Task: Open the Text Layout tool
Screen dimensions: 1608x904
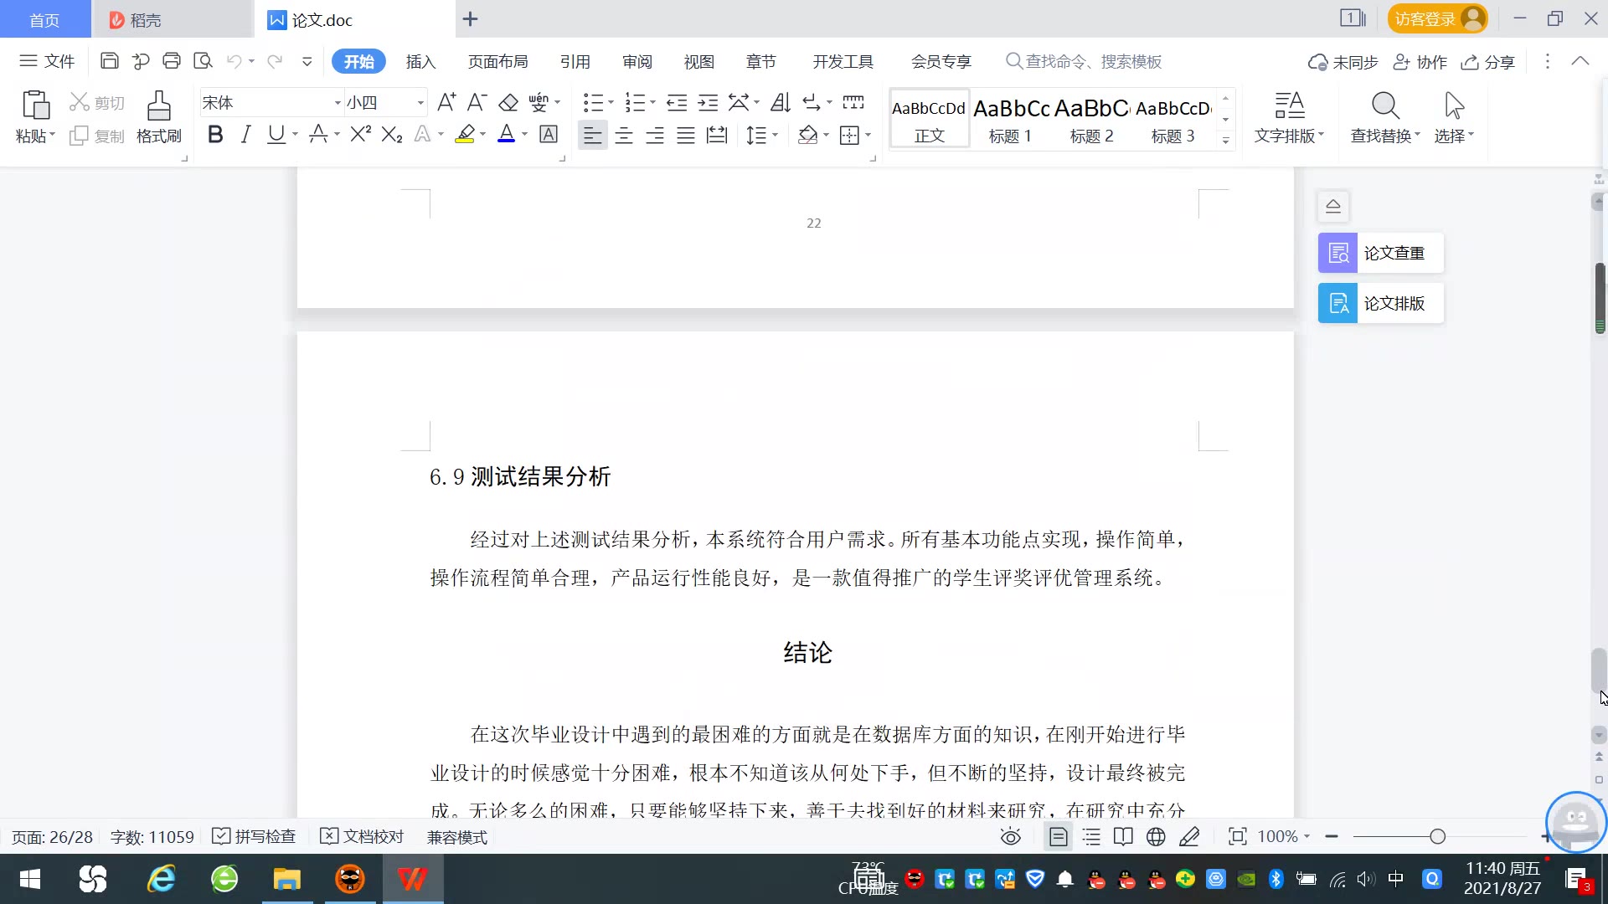Action: [x=1290, y=117]
